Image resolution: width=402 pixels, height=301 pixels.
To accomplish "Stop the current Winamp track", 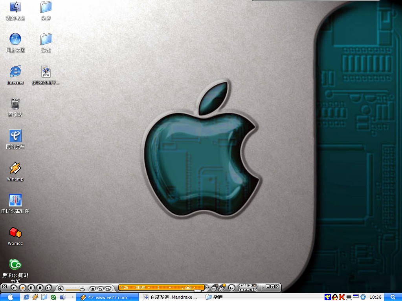I will (x=40, y=288).
